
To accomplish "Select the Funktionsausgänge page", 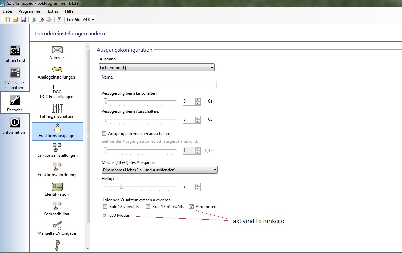I will point(58,131).
